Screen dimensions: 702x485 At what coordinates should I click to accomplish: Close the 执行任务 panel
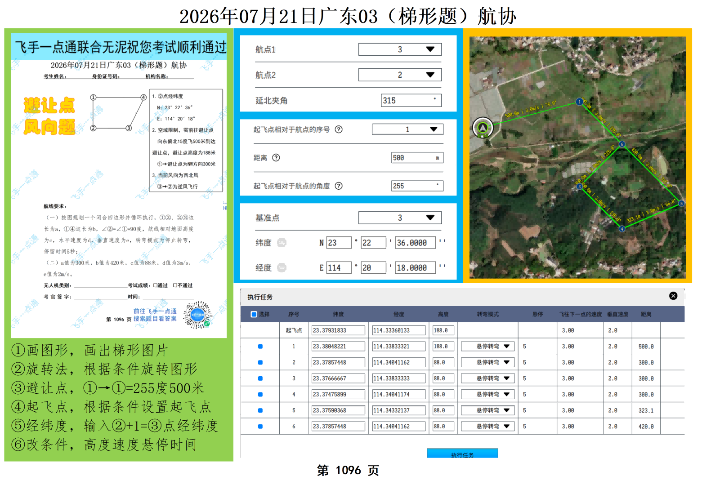point(673,296)
